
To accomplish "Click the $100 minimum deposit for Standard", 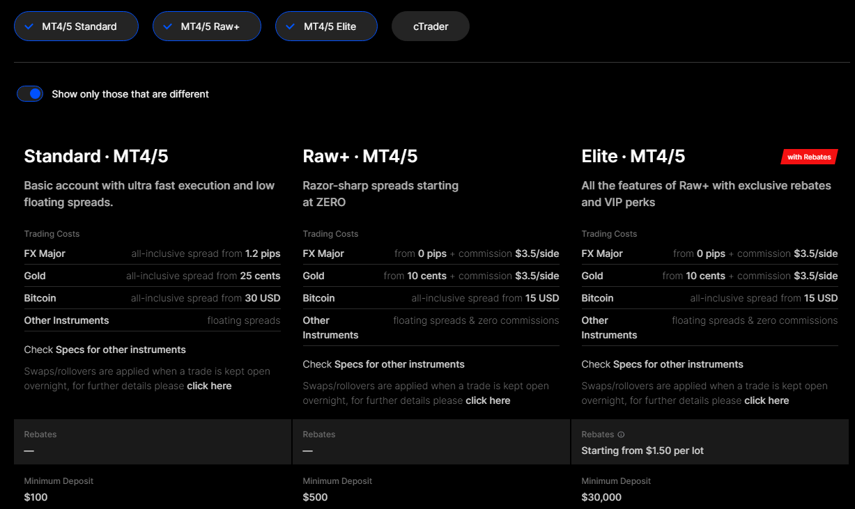I will pos(36,497).
